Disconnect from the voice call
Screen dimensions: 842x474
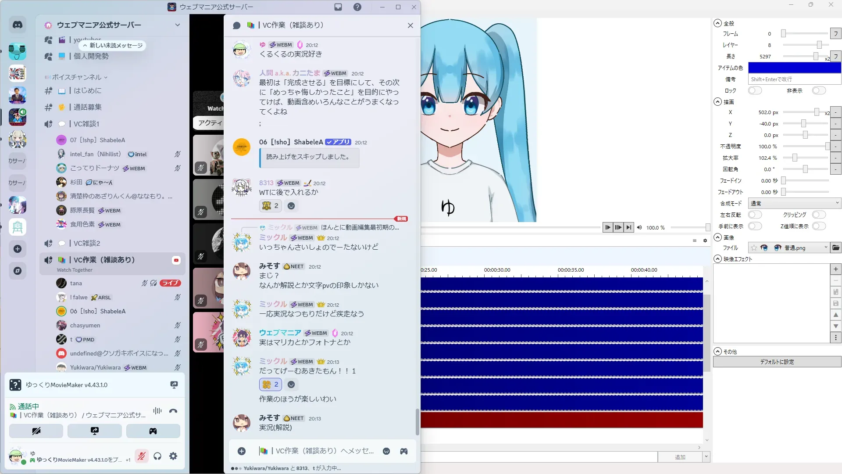pyautogui.click(x=173, y=411)
